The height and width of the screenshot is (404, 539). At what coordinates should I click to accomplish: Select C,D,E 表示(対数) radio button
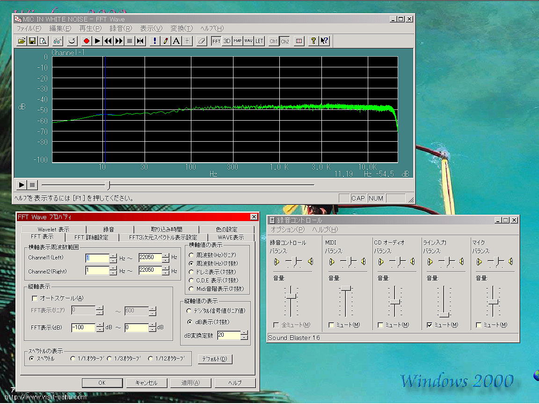[x=191, y=281]
